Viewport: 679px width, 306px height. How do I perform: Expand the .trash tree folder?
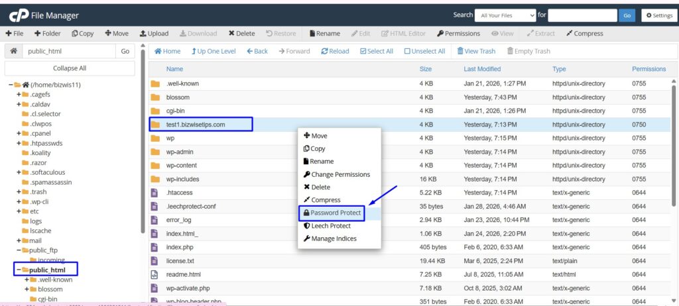tap(19, 191)
